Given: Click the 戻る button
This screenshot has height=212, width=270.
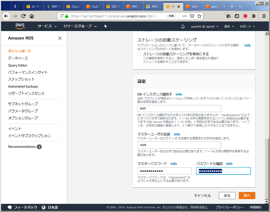Looking at the screenshot, I should click(x=227, y=195).
